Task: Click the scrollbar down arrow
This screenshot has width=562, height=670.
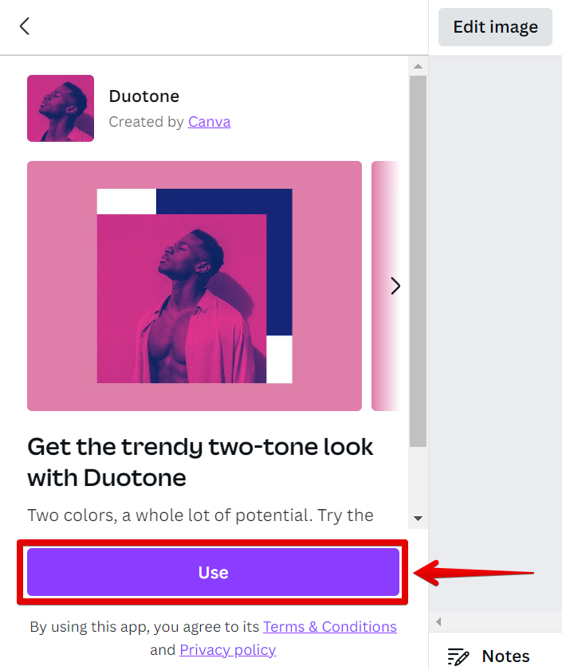Action: click(419, 519)
